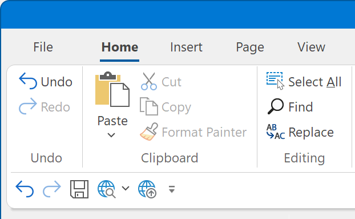Select the Format Painter brush

coord(149,132)
